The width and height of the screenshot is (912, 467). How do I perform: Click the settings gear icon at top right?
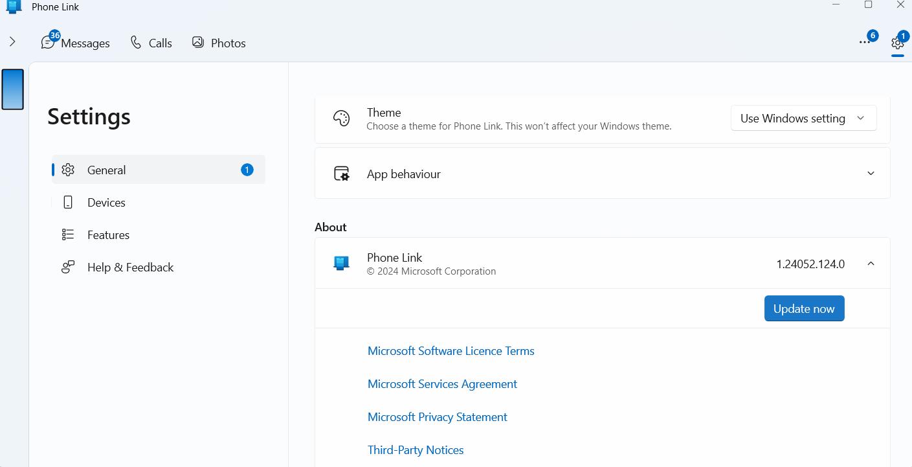(897, 43)
